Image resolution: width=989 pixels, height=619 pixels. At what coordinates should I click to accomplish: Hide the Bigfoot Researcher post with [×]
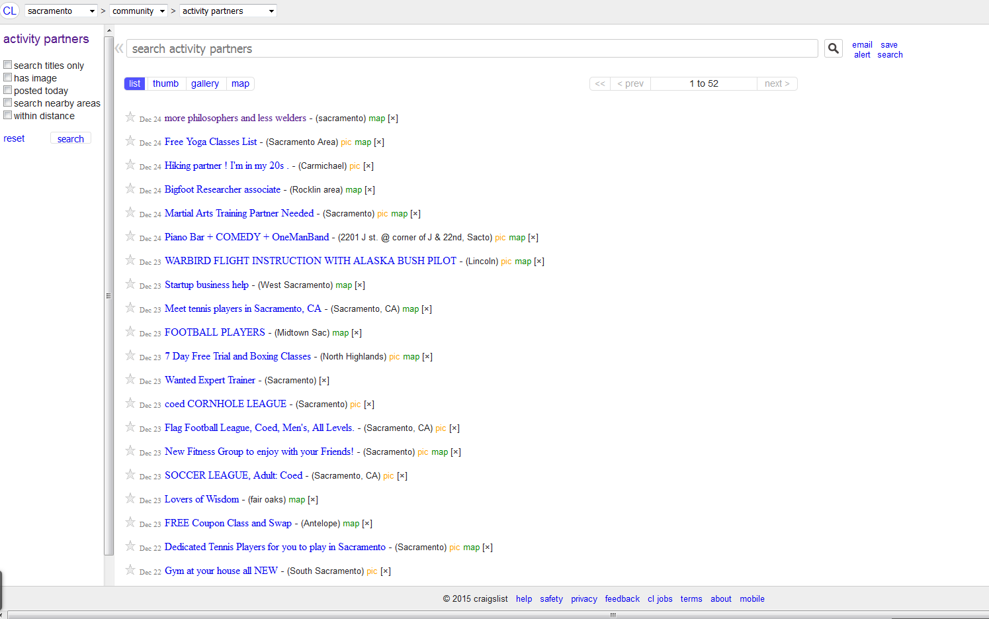click(370, 190)
